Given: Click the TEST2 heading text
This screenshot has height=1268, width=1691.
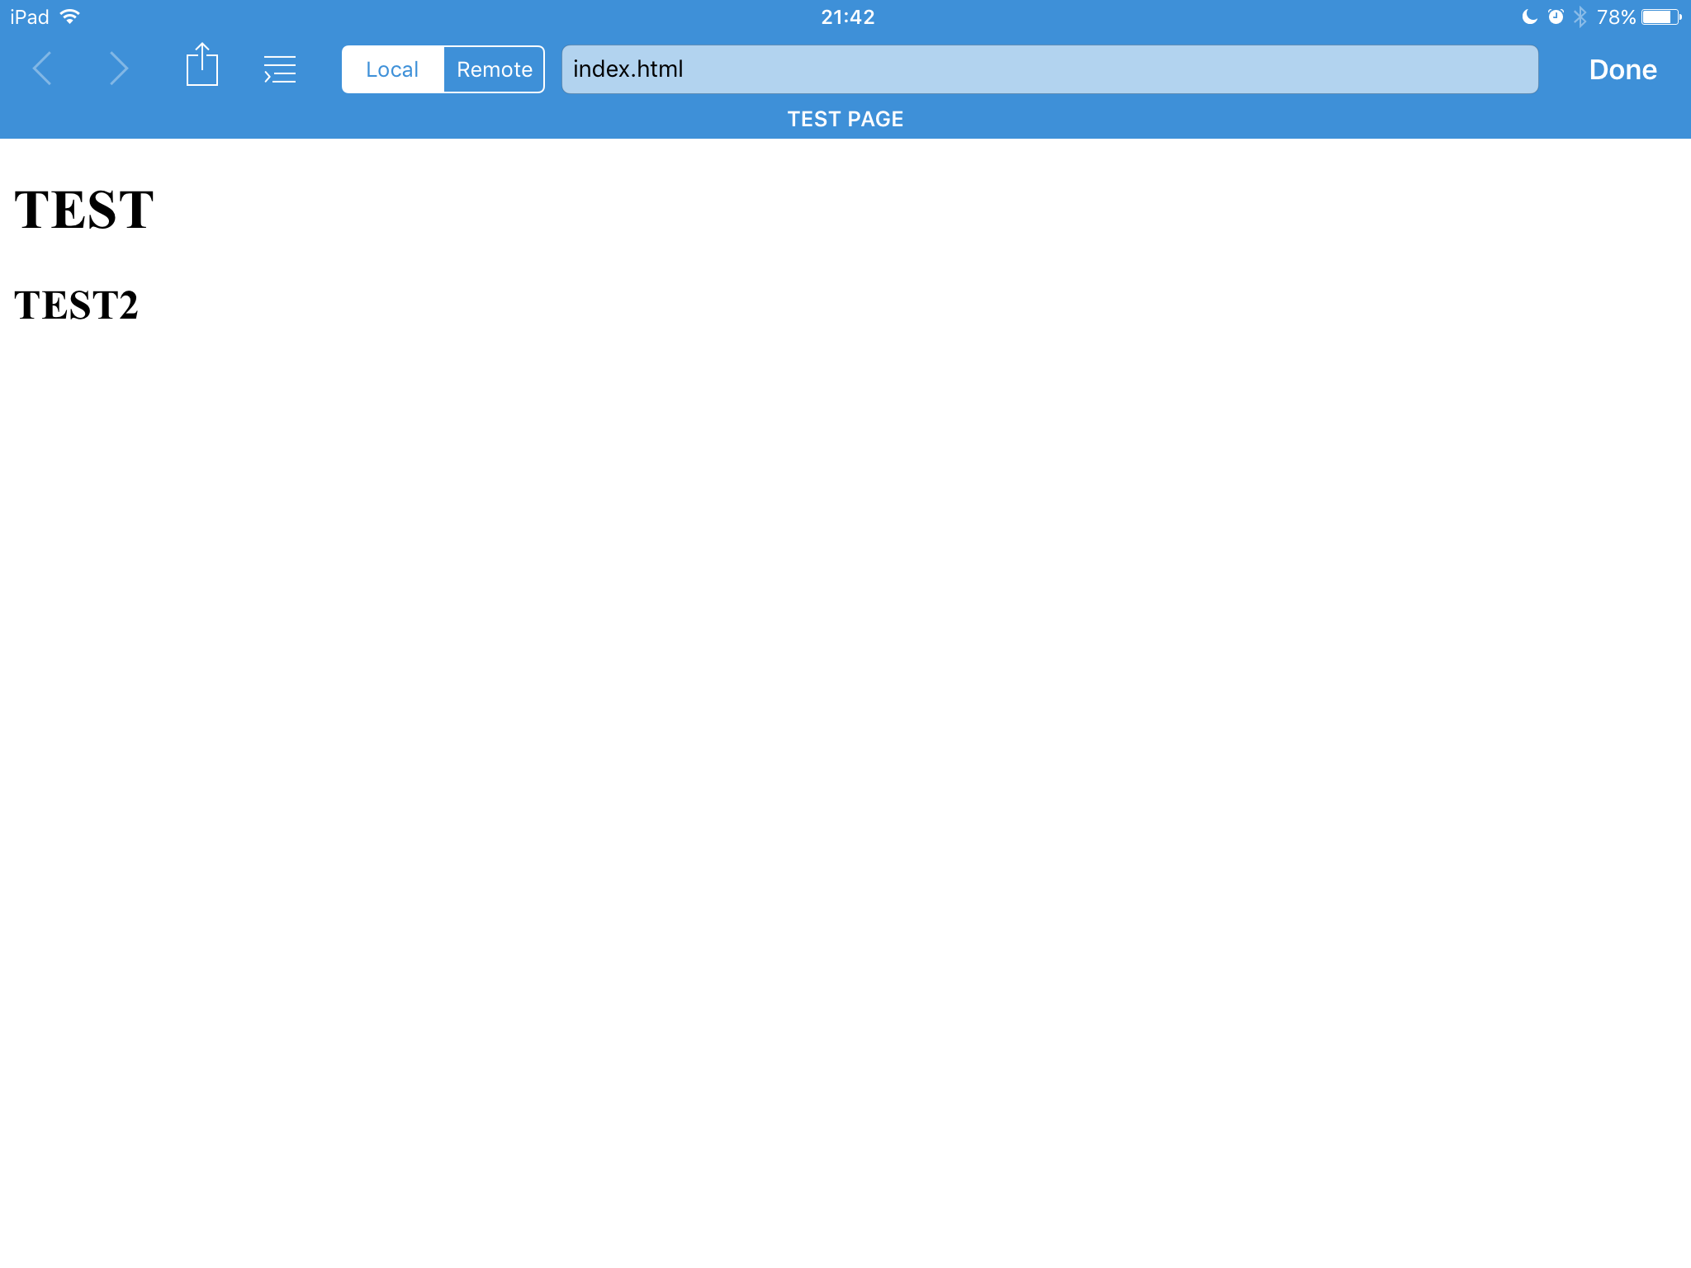Looking at the screenshot, I should 76,305.
